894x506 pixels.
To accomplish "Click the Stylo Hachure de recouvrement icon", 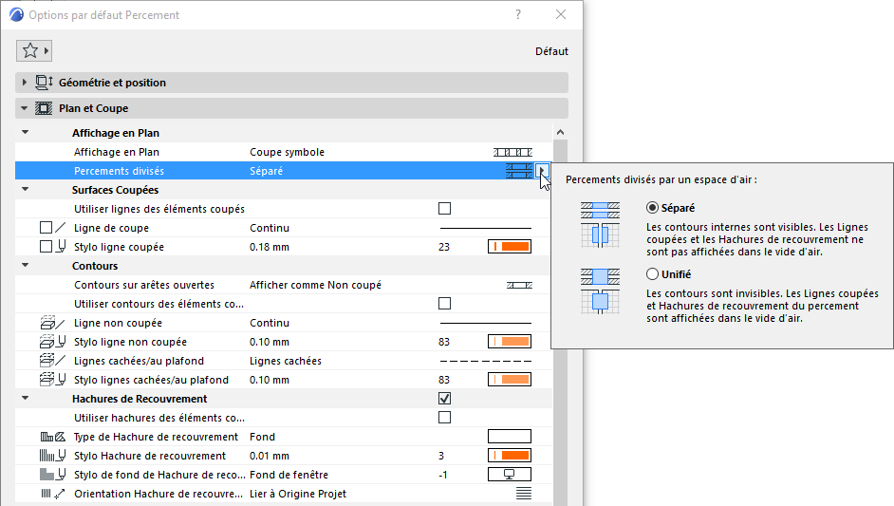I will tap(52, 456).
